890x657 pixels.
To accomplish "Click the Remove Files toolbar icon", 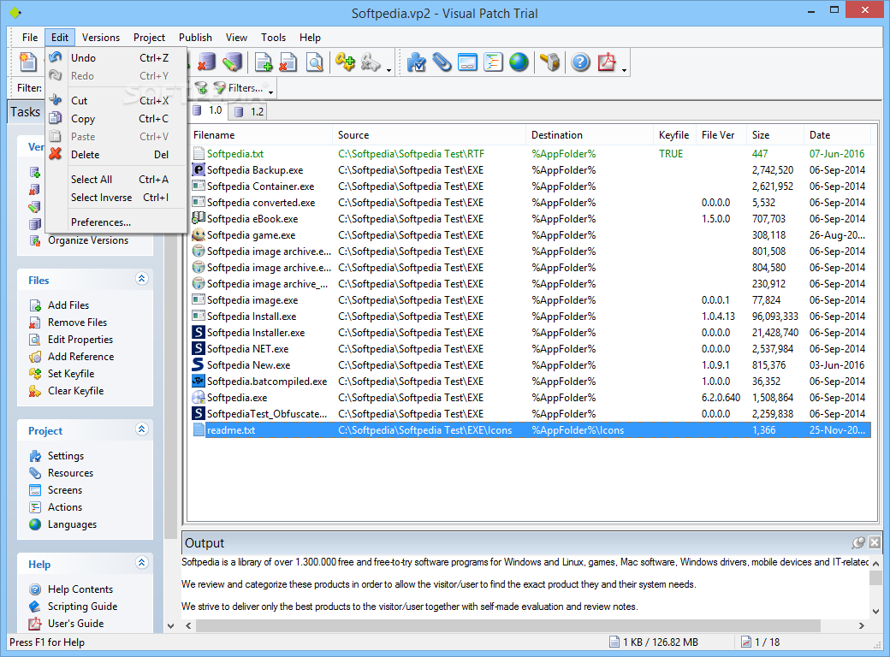I will pyautogui.click(x=288, y=62).
